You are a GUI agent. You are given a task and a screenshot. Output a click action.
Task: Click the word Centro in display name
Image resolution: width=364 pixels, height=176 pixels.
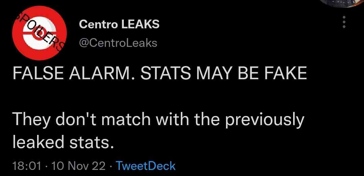click(99, 24)
